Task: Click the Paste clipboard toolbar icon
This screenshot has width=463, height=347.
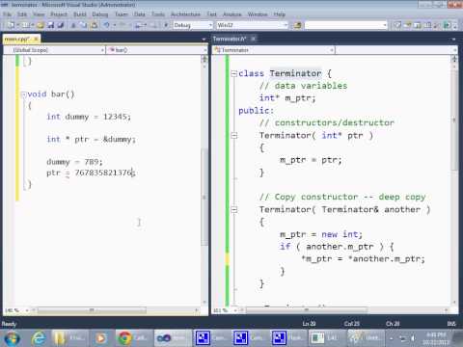Action: coord(94,25)
